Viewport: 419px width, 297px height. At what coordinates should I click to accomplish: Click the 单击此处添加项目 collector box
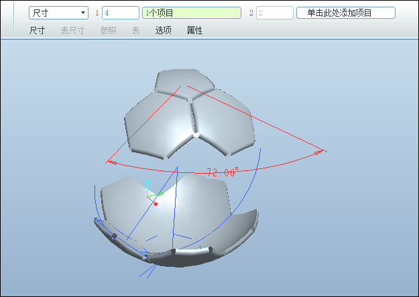point(346,13)
